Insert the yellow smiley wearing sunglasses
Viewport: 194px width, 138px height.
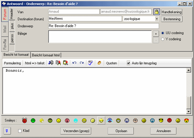[x=161, y=120]
